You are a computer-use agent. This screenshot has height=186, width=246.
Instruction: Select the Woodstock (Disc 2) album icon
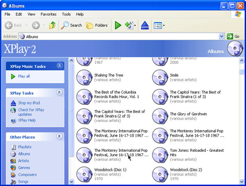coord(160,175)
